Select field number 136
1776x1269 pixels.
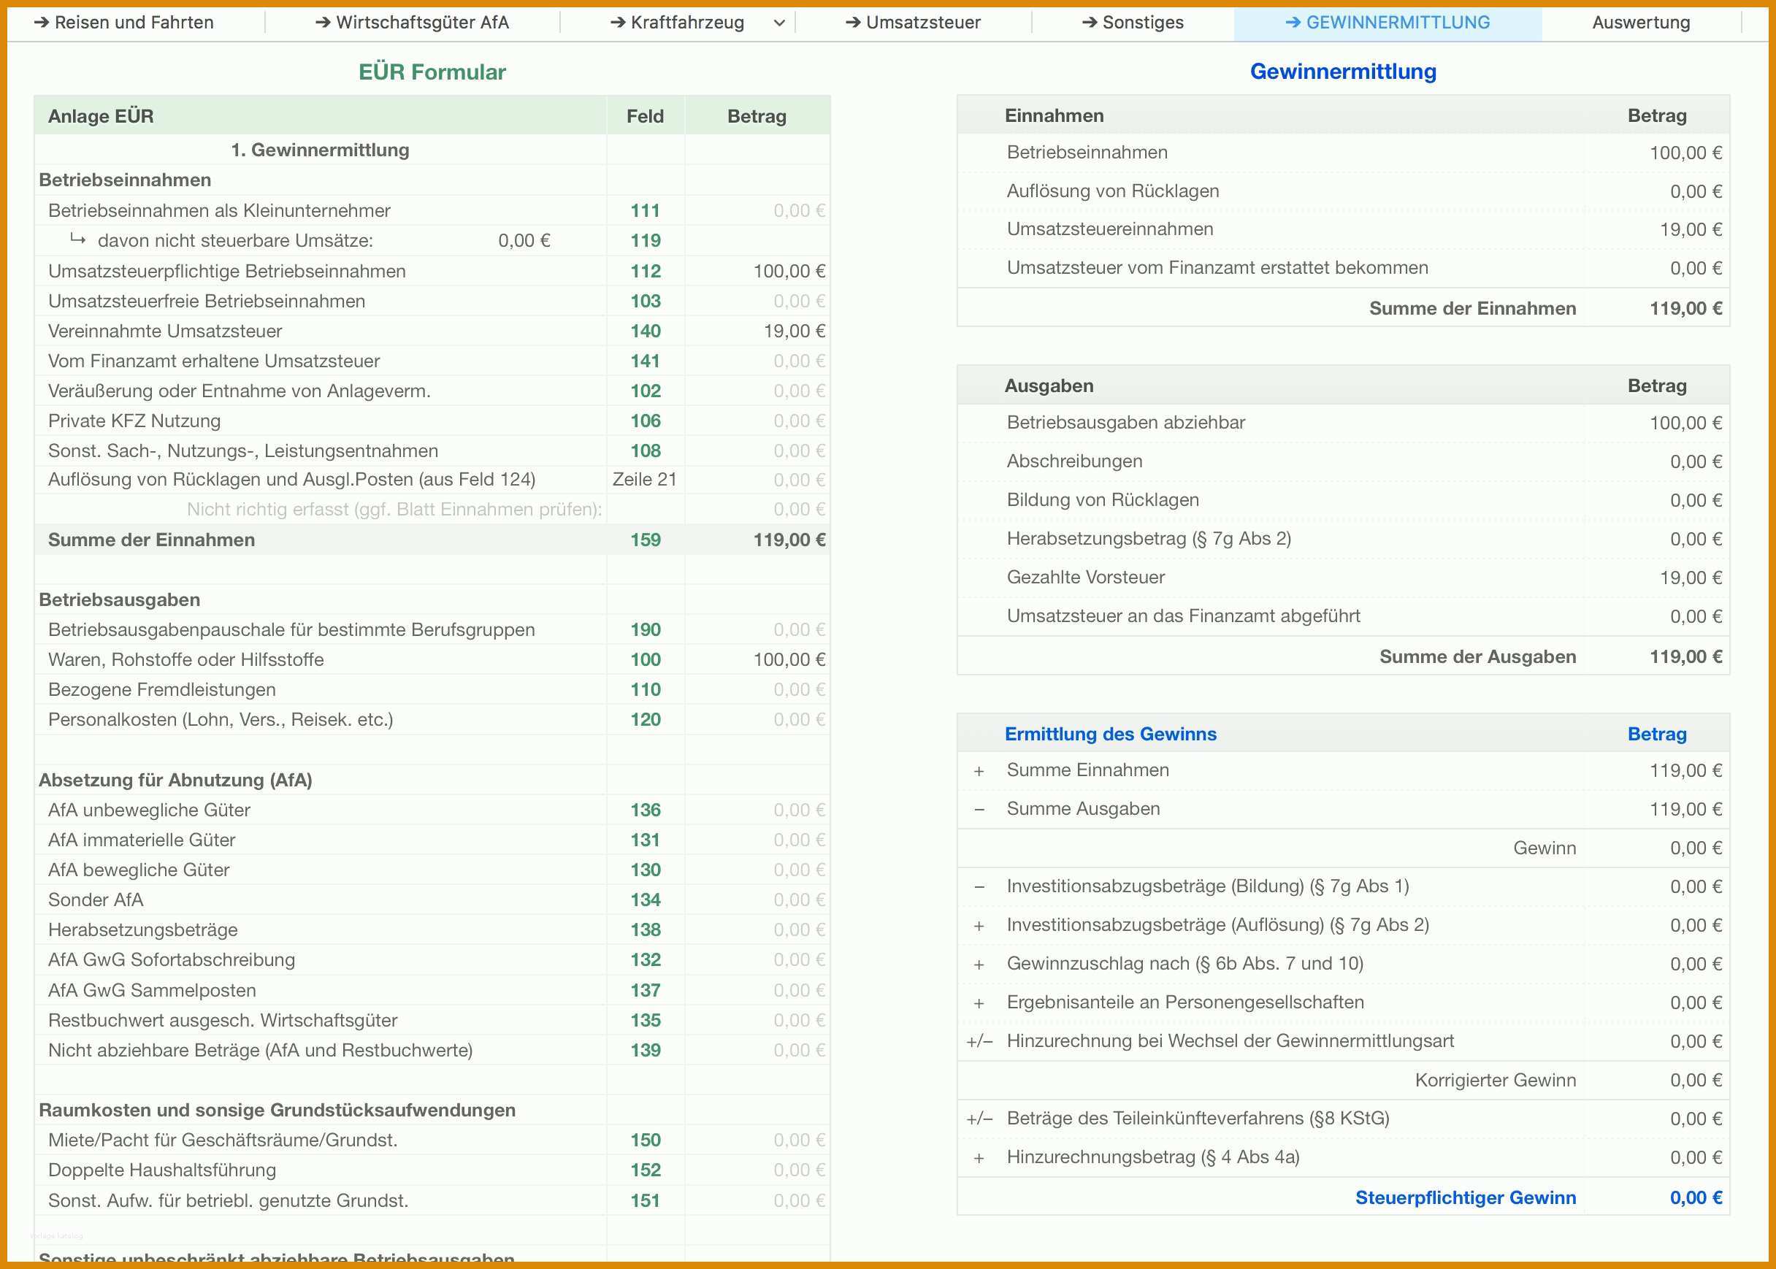tap(646, 810)
